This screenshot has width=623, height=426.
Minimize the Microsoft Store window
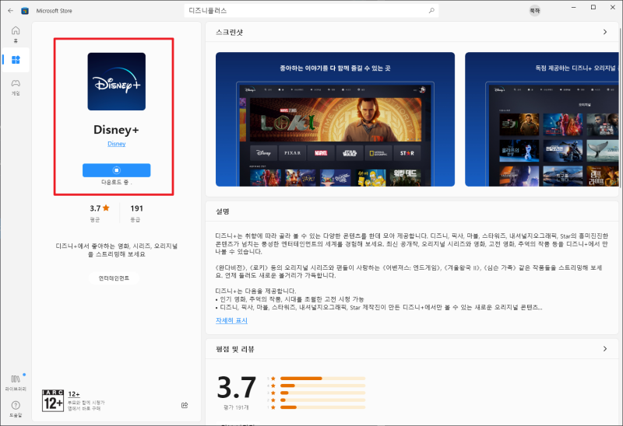pyautogui.click(x=574, y=7)
